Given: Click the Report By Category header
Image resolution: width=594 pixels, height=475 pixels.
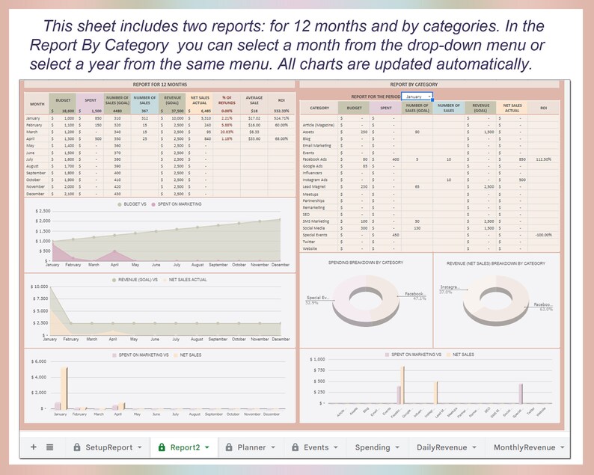Looking at the screenshot, I should (x=414, y=85).
